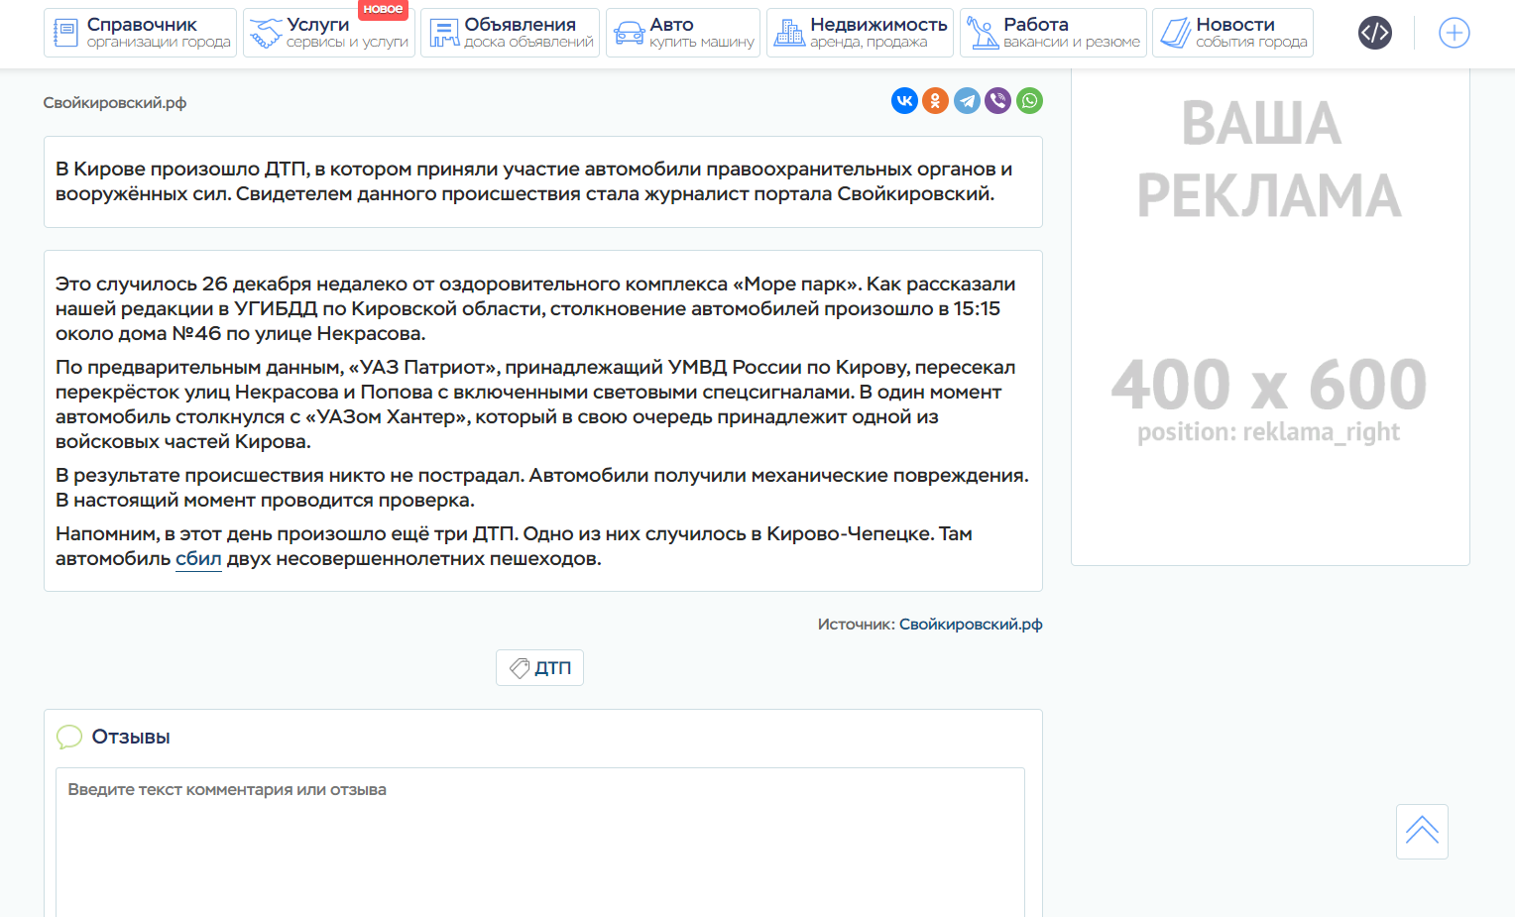Share article via VK icon

point(904,101)
